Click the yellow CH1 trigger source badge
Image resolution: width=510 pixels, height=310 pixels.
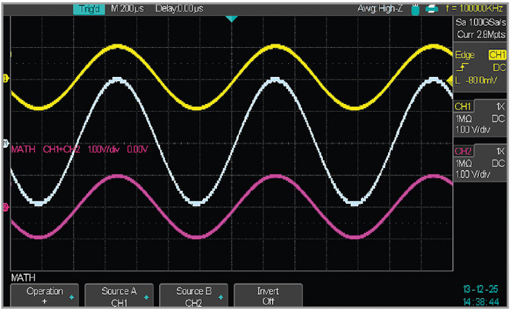tap(498, 55)
